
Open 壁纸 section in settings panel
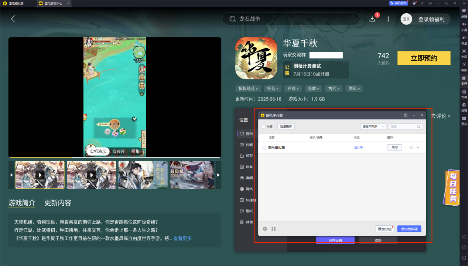[246, 211]
